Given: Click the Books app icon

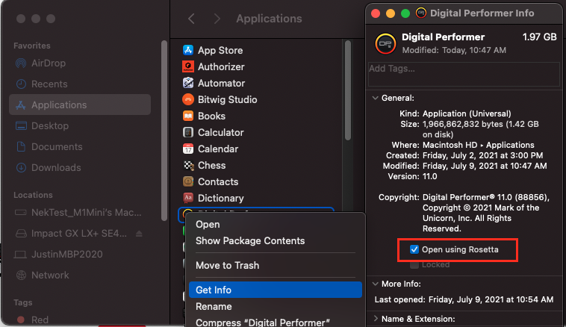Looking at the screenshot, I should 188,116.
